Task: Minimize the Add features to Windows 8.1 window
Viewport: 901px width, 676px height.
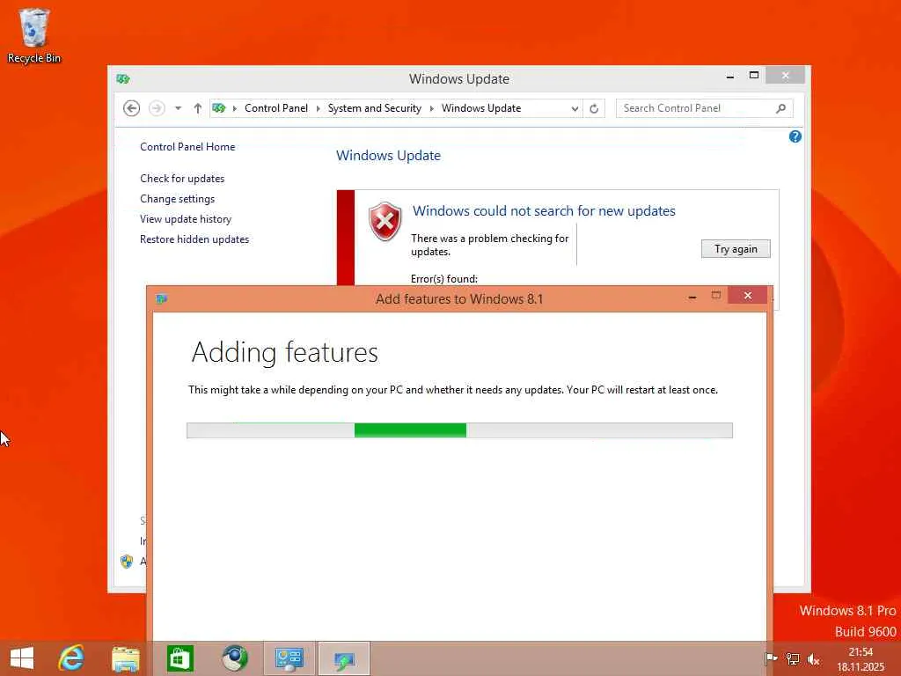Action: tap(692, 296)
